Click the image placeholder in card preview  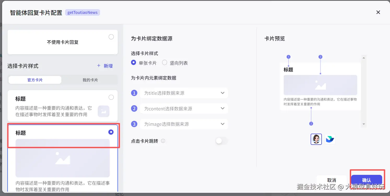[x=320, y=85]
